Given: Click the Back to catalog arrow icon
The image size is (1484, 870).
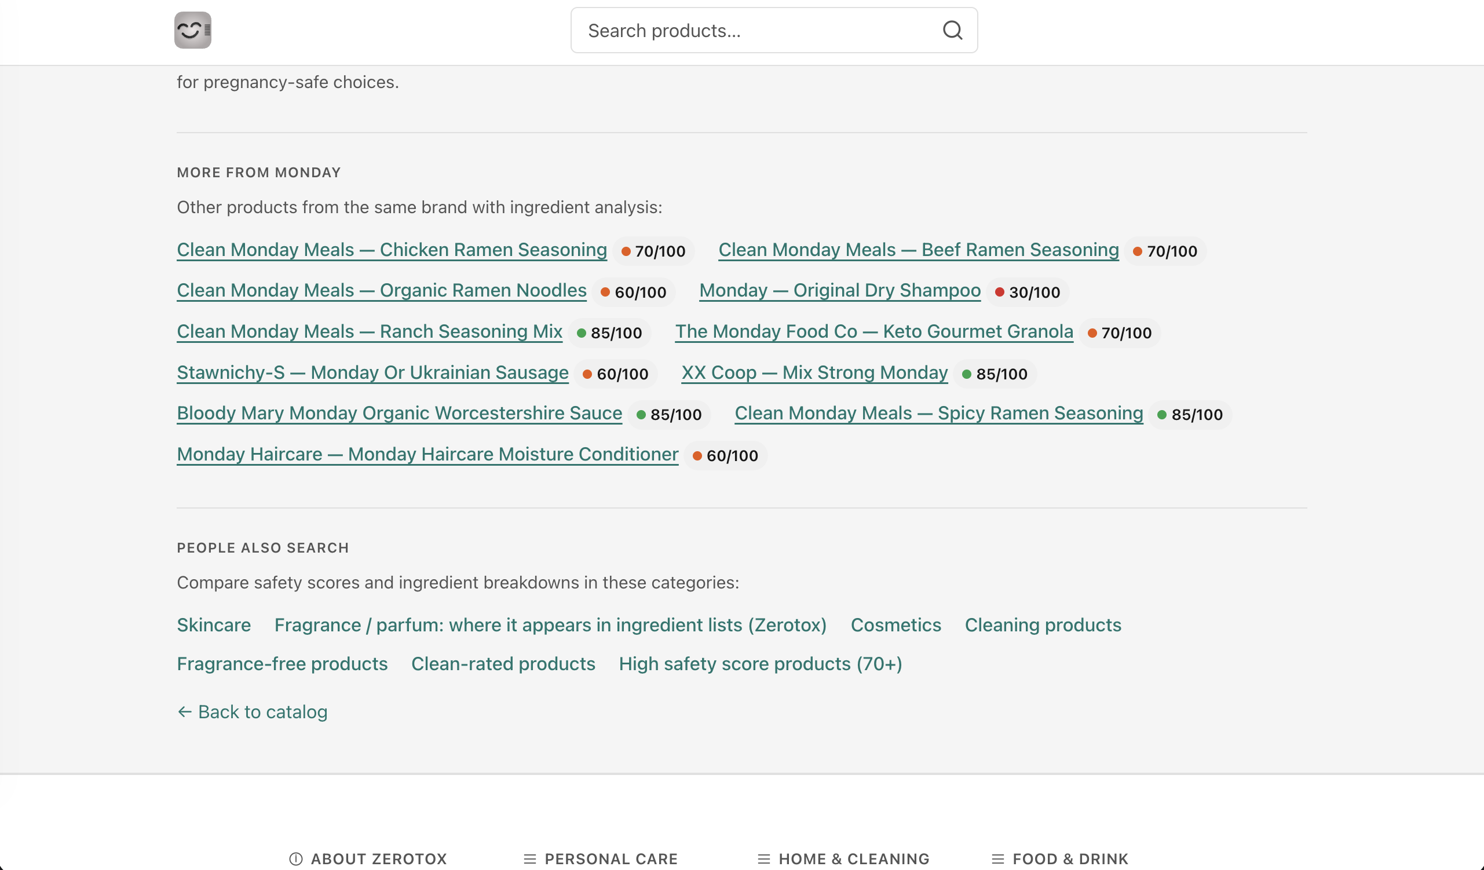Looking at the screenshot, I should point(184,711).
